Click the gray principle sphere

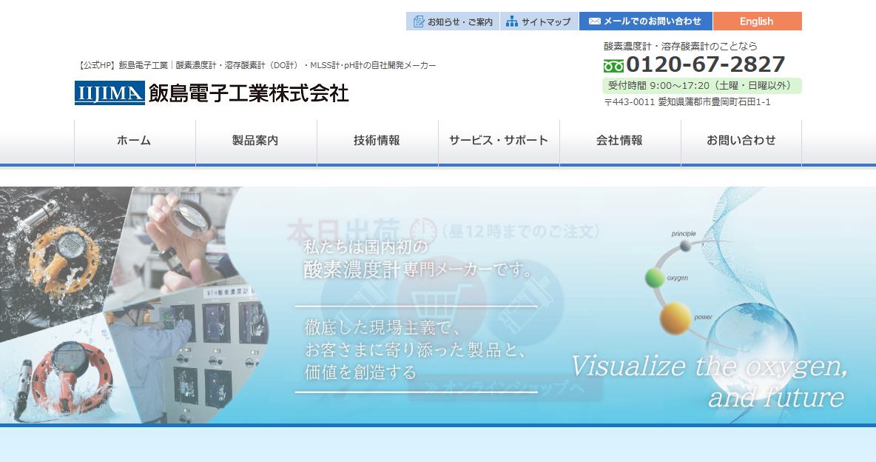pyautogui.click(x=686, y=244)
